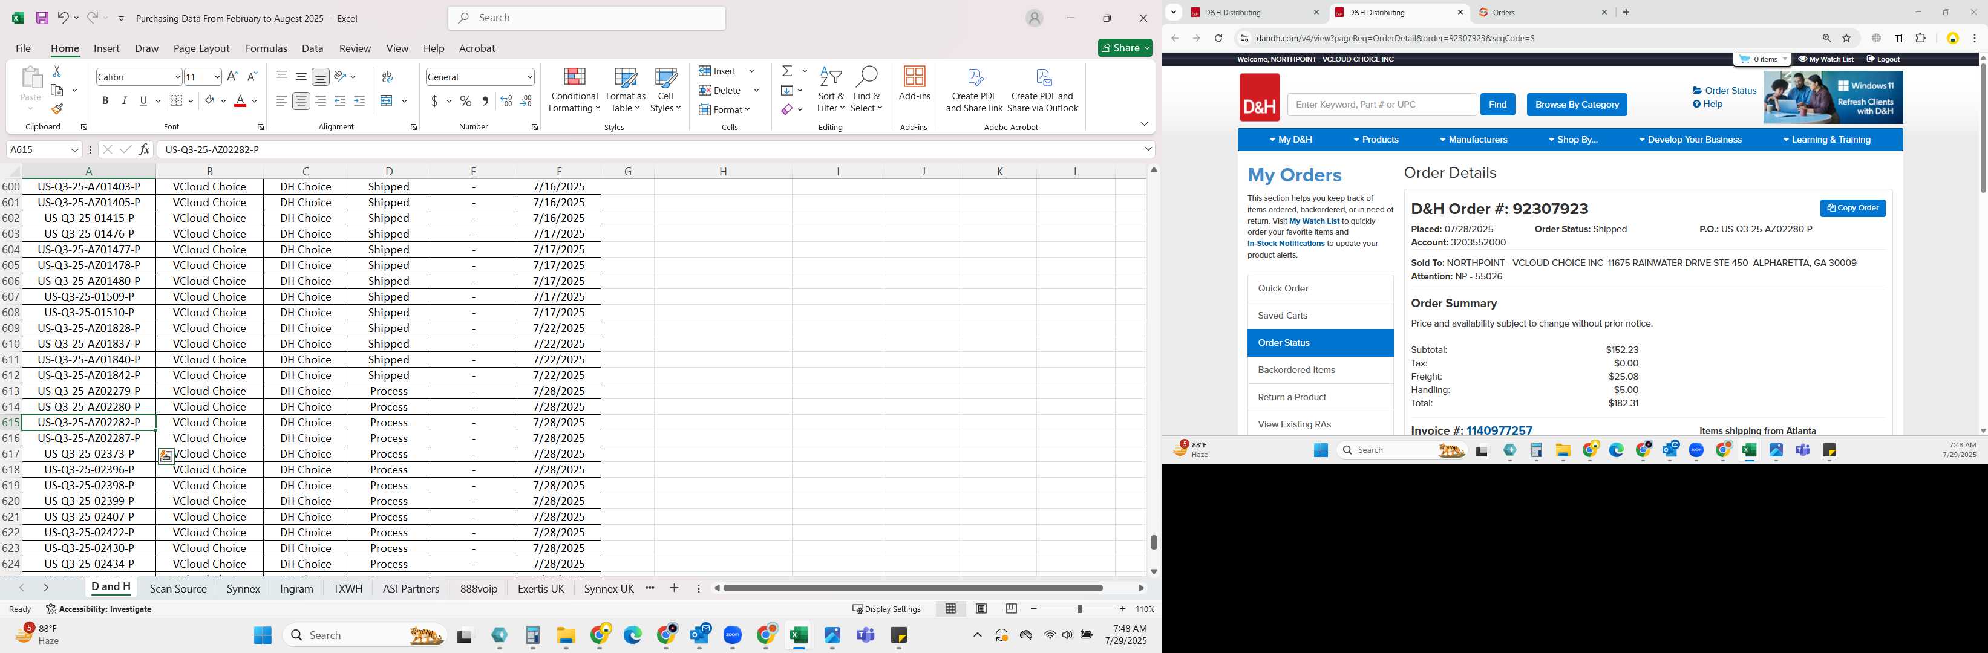
Task: Expand the My D&H navigation menu
Action: (1290, 140)
